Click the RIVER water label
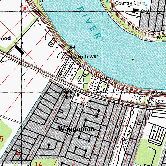 pos(89,23)
